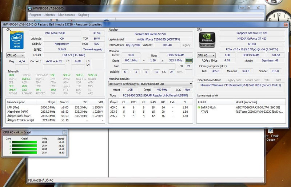
Task: Click the Alap órajel (HFM) row
Action: coord(55,112)
